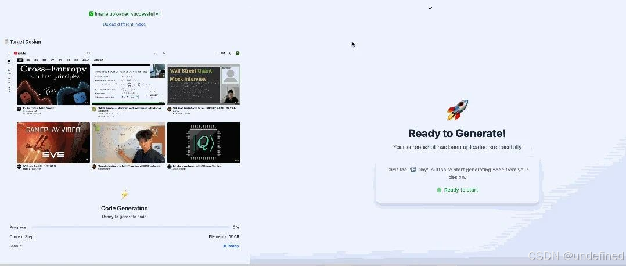
Task: Click the "Ready to Generate!" heading
Action: coord(457,134)
